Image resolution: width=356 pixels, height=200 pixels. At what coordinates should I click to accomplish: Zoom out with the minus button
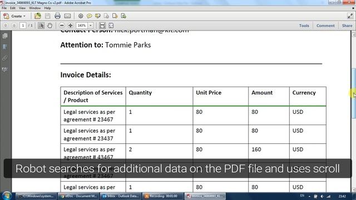62,26
